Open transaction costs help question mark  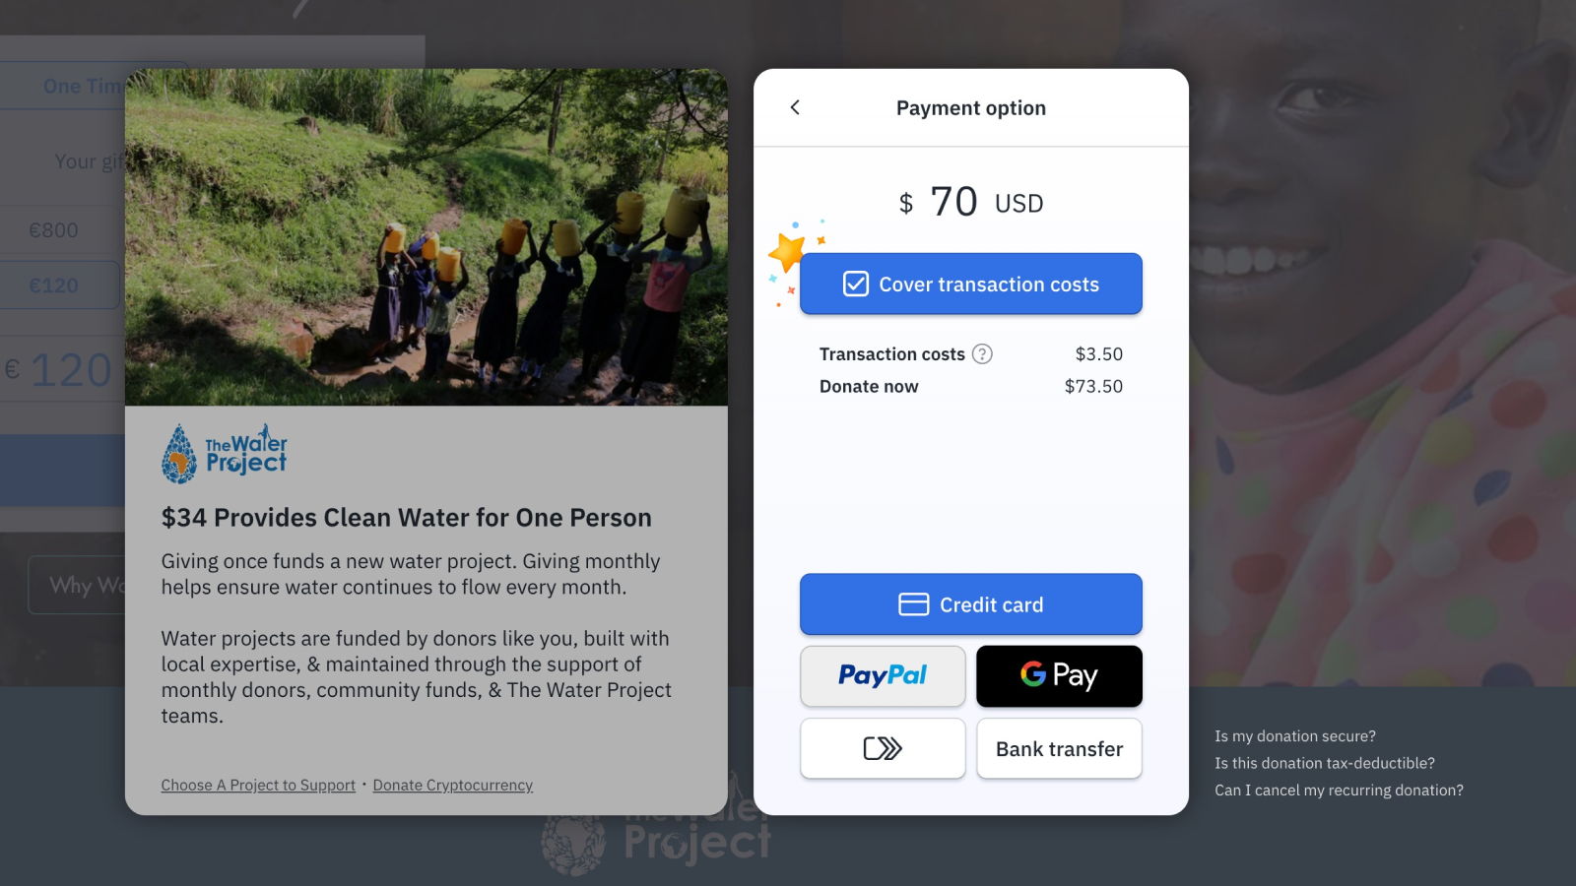[982, 353]
